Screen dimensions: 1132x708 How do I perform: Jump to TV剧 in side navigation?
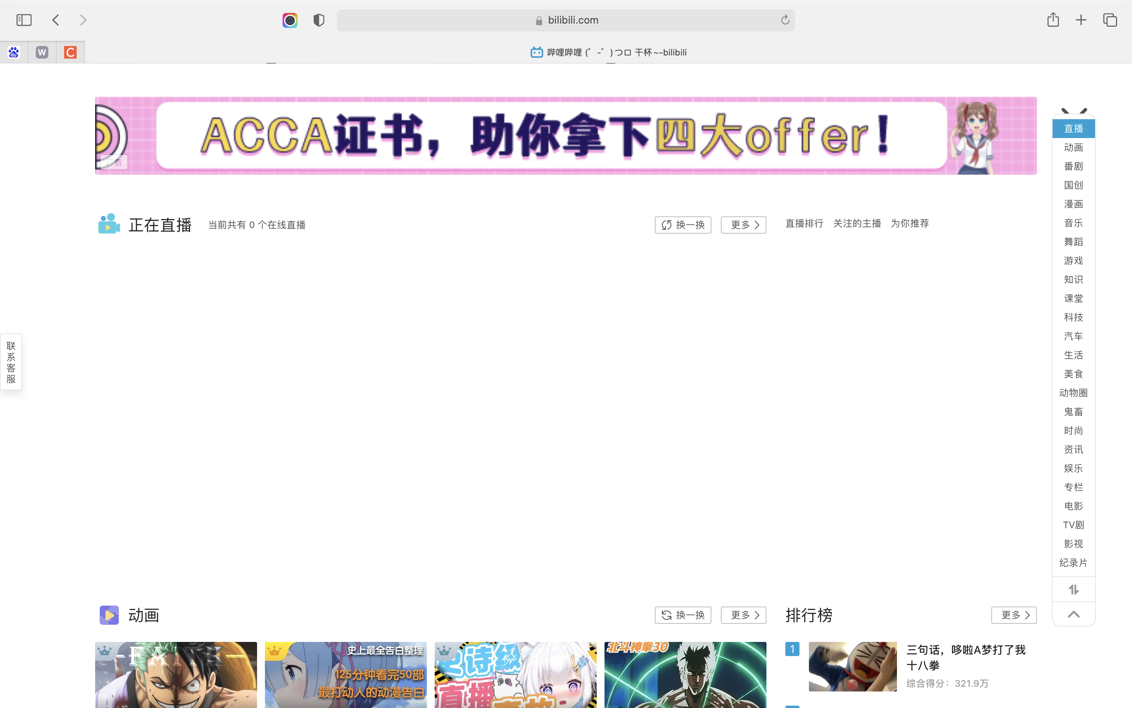[x=1073, y=525]
